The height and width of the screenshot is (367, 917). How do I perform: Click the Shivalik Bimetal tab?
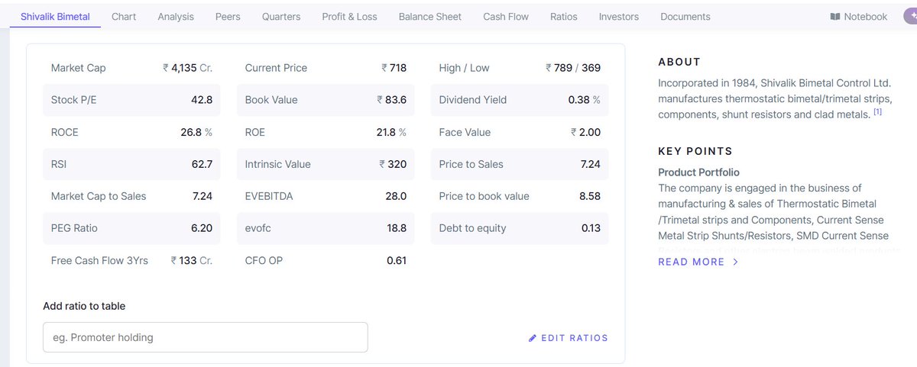[x=55, y=17]
